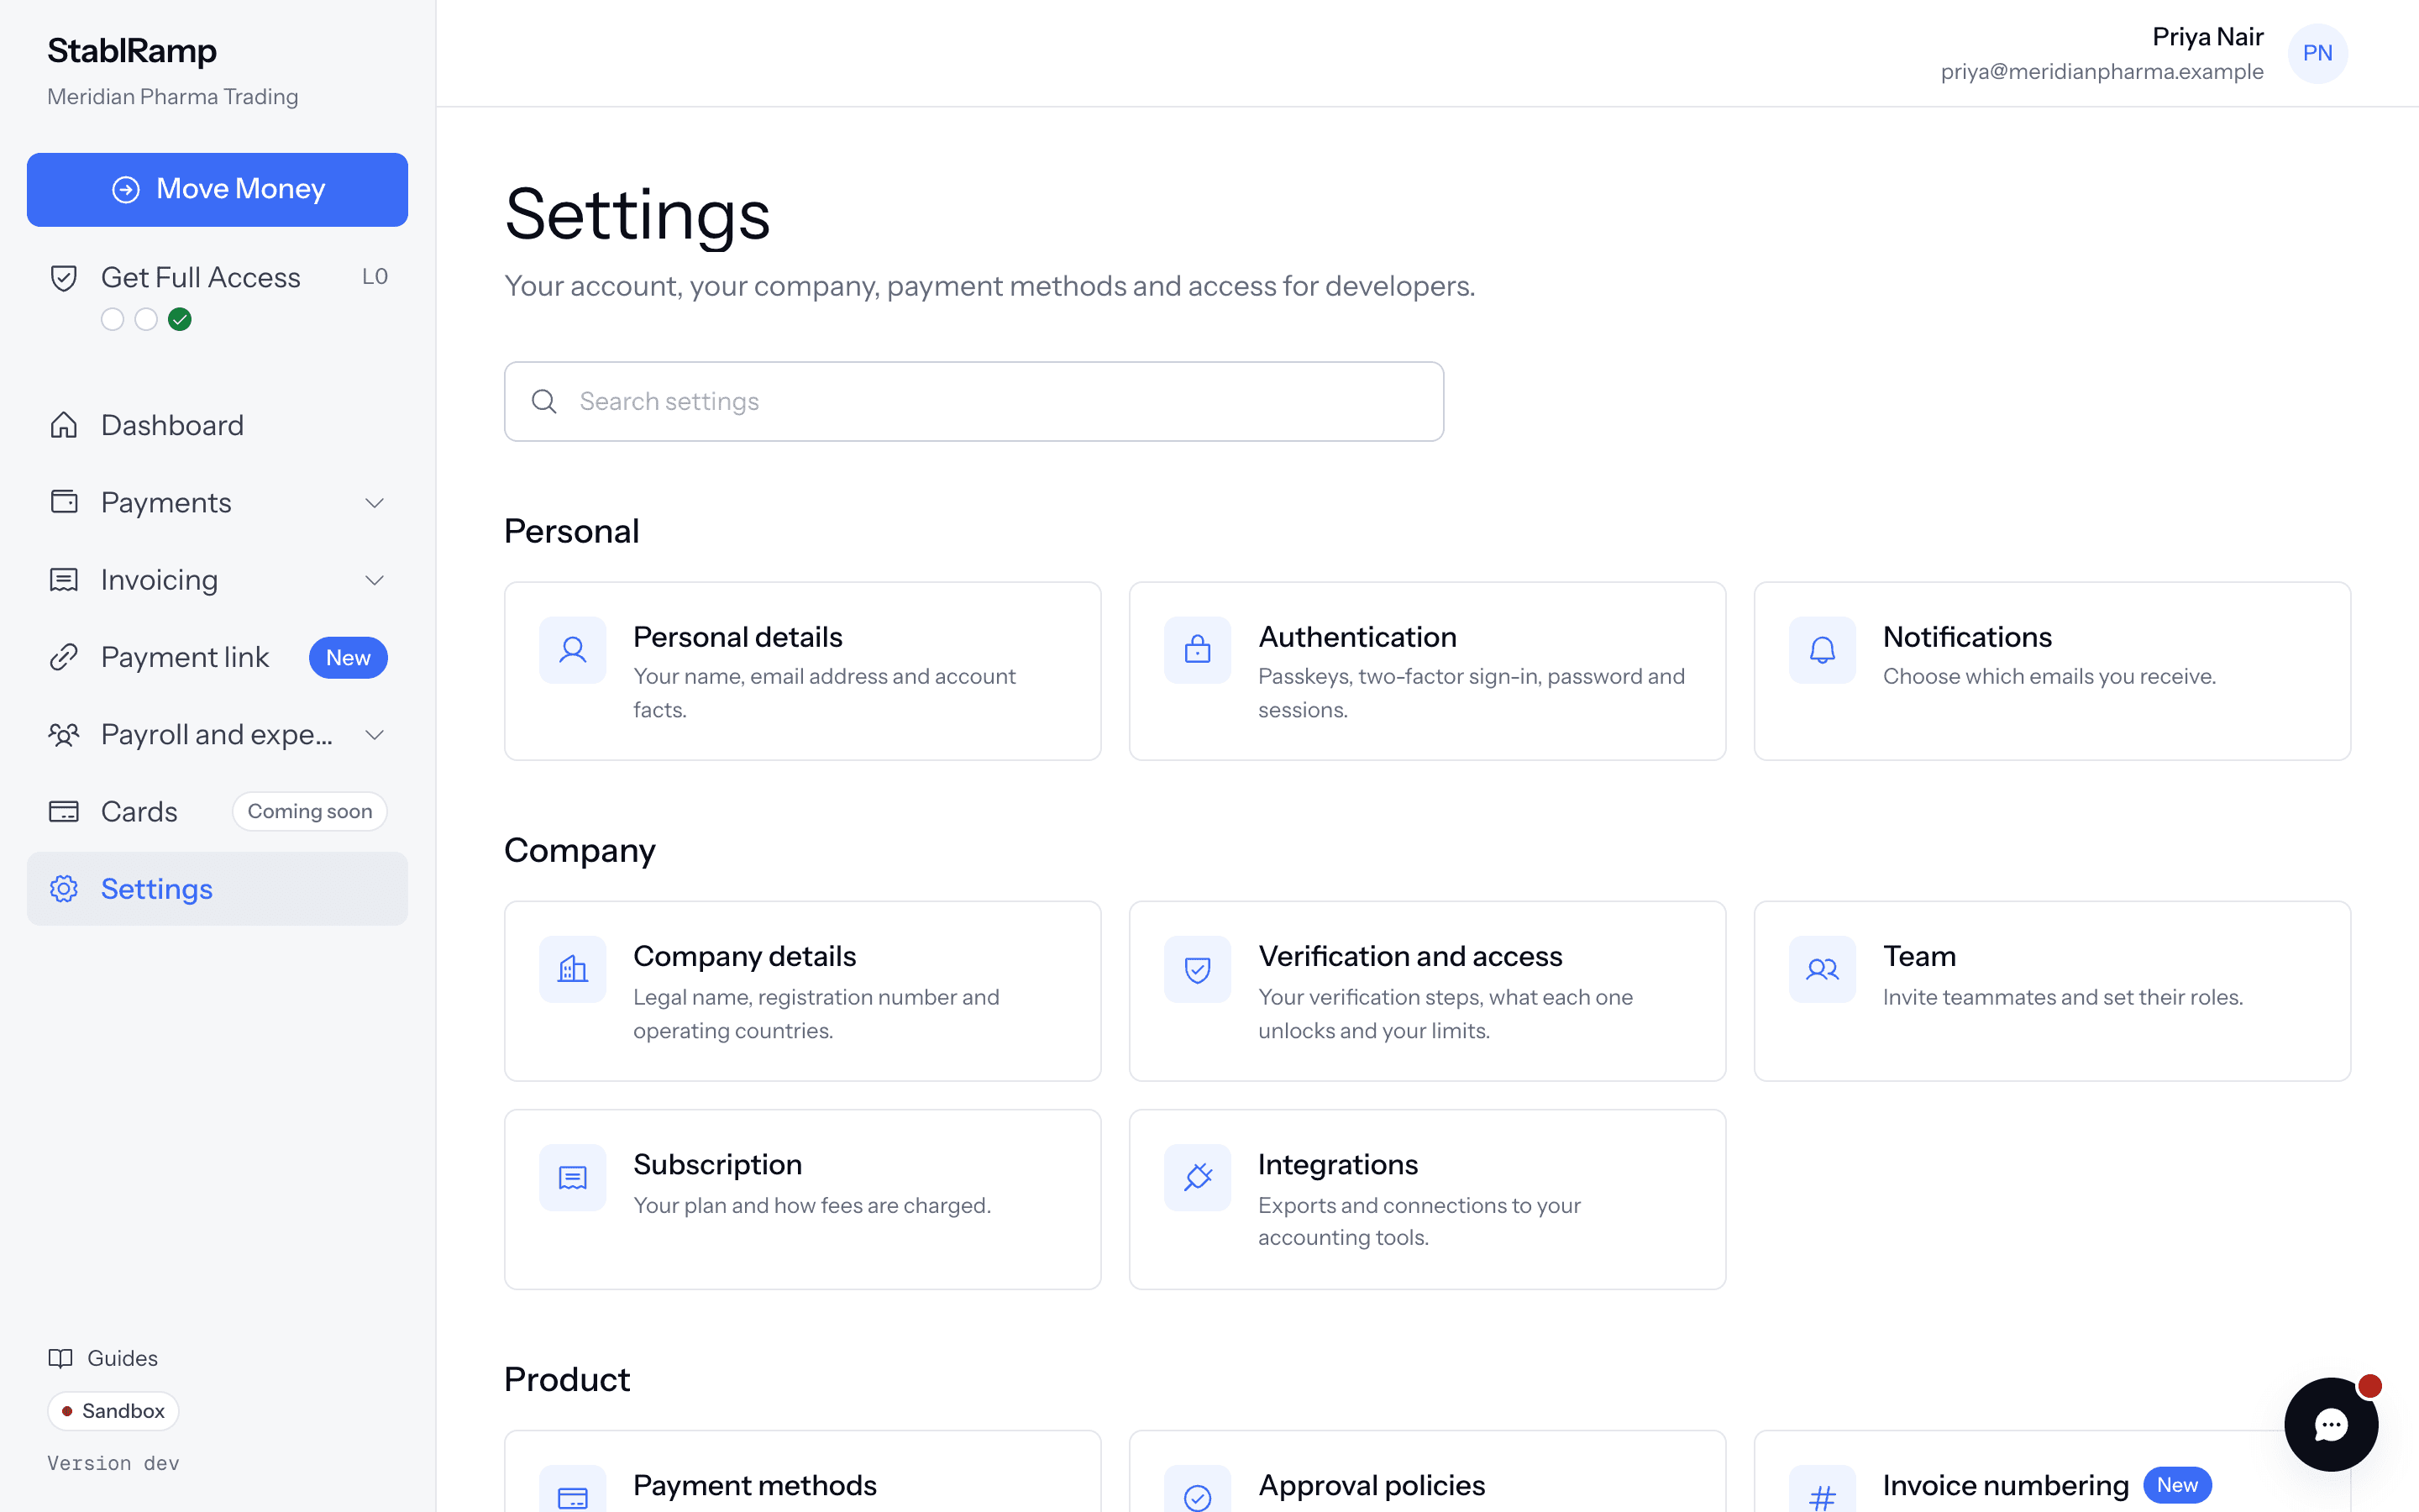This screenshot has height=1512, width=2419.
Task: Click the Personal details person icon
Action: click(x=573, y=650)
